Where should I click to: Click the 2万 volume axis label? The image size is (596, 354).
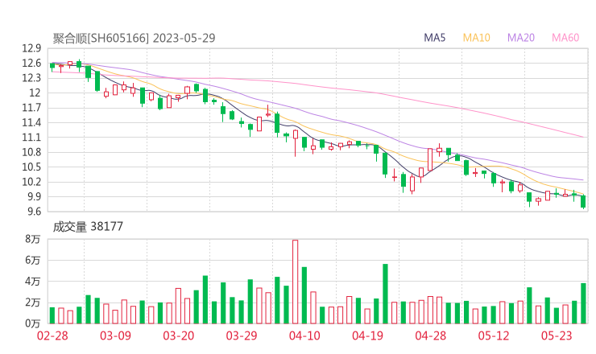tap(33, 303)
